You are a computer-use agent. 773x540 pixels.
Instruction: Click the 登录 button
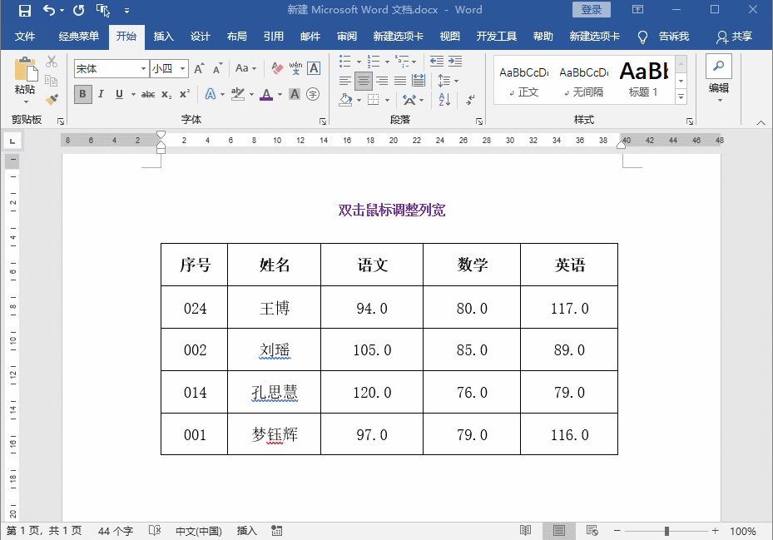click(592, 9)
